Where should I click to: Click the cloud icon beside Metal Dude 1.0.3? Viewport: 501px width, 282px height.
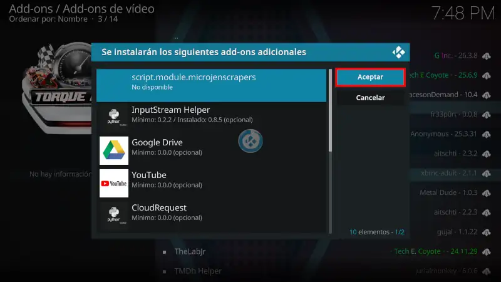(x=487, y=193)
